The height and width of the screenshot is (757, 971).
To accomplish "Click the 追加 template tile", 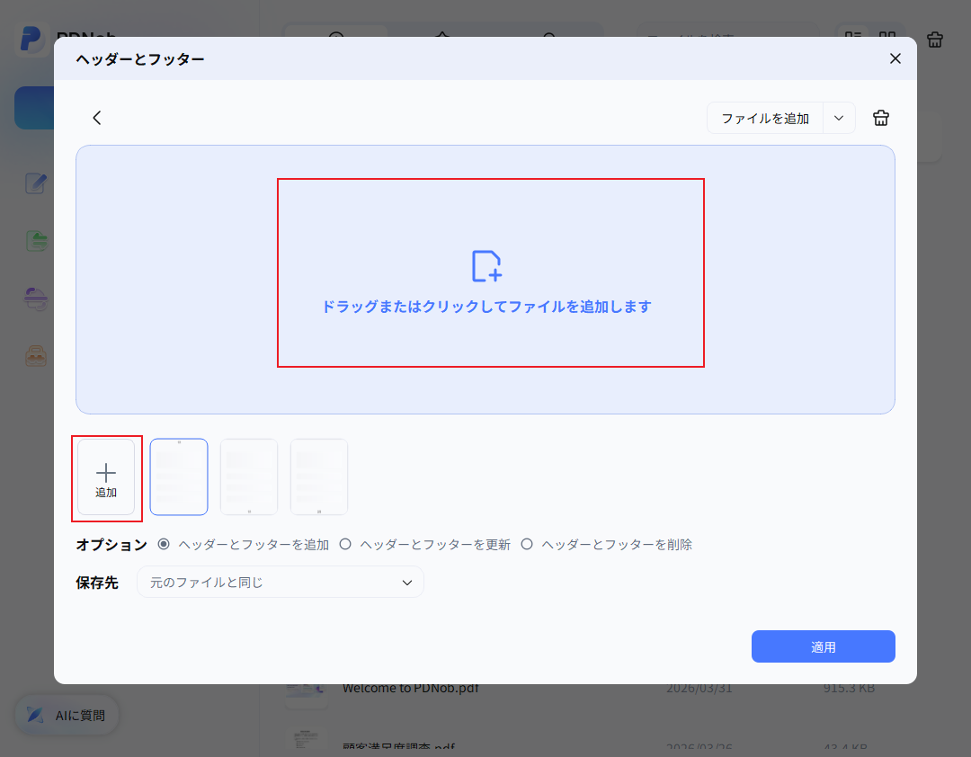I will click(106, 476).
